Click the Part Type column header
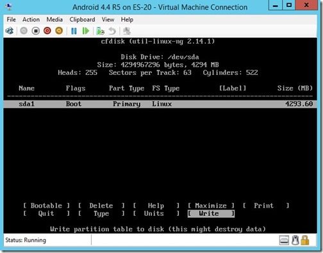The width and height of the screenshot is (323, 253). 126,88
